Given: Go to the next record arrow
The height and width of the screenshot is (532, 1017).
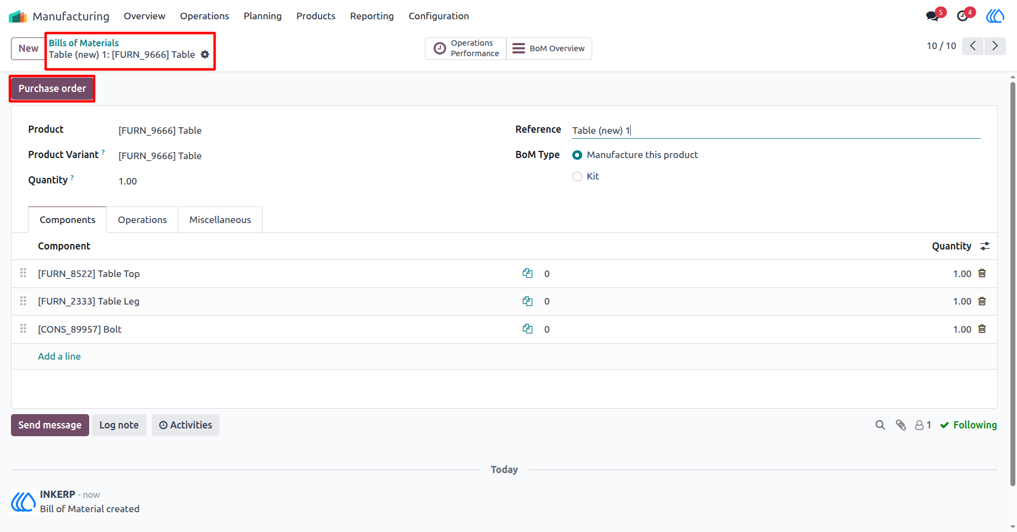Looking at the screenshot, I should point(995,46).
